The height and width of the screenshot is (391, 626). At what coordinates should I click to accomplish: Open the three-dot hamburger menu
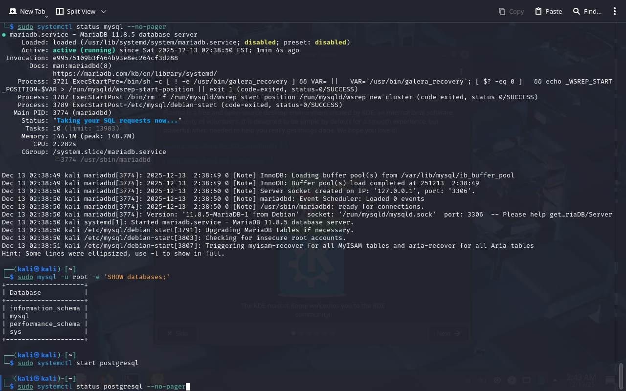[615, 11]
